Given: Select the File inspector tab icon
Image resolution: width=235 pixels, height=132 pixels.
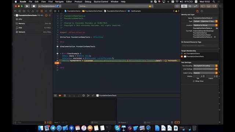Looking at the screenshot, I should pyautogui.click(x=198, y=11).
